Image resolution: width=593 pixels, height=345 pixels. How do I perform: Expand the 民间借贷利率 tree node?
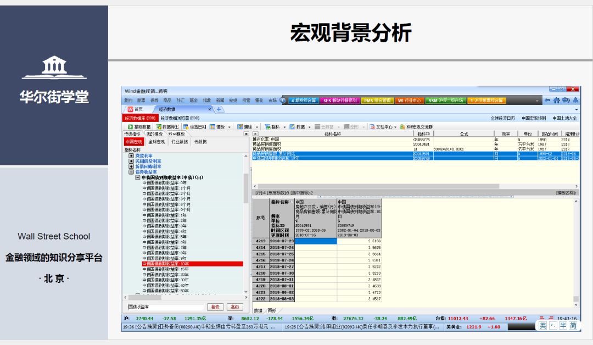click(131, 161)
